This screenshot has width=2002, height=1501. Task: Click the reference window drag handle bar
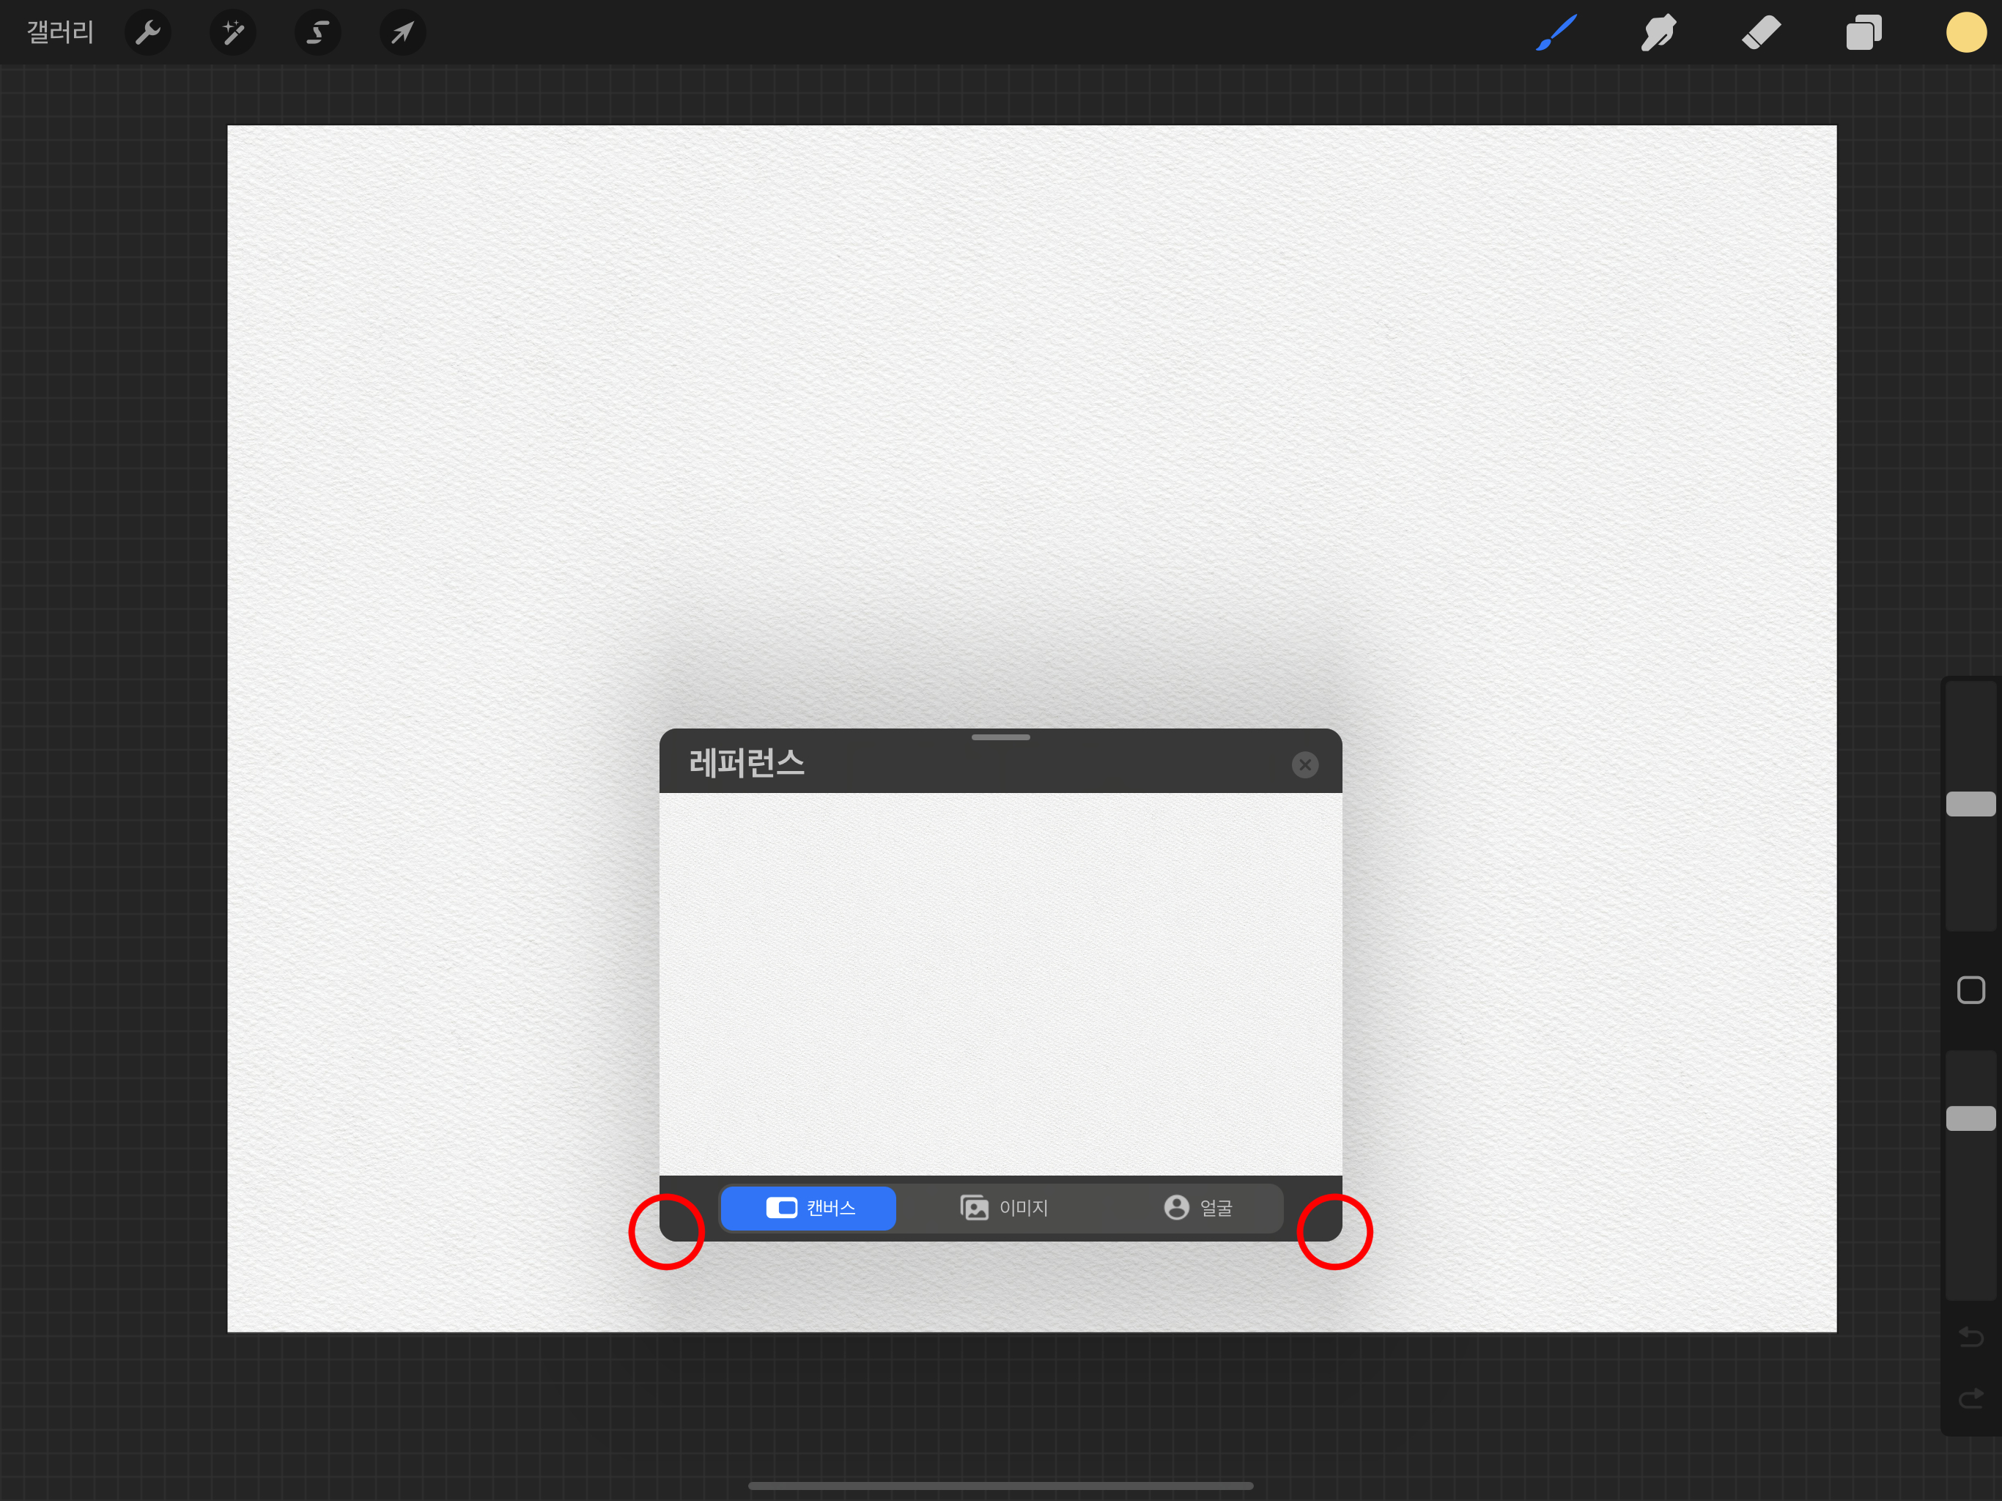pos(1000,737)
